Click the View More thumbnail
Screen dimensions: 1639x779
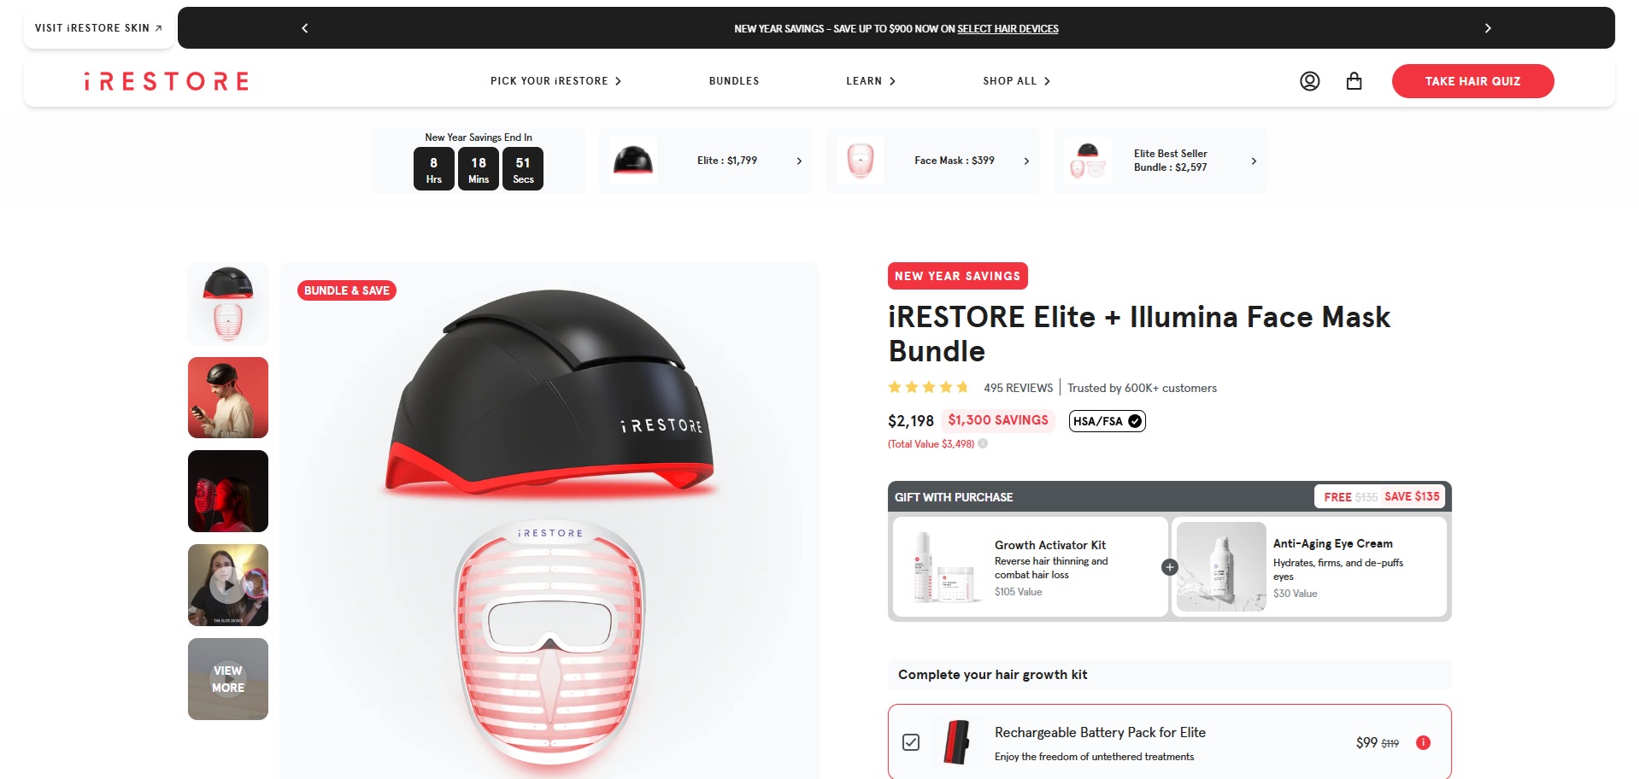tap(228, 679)
